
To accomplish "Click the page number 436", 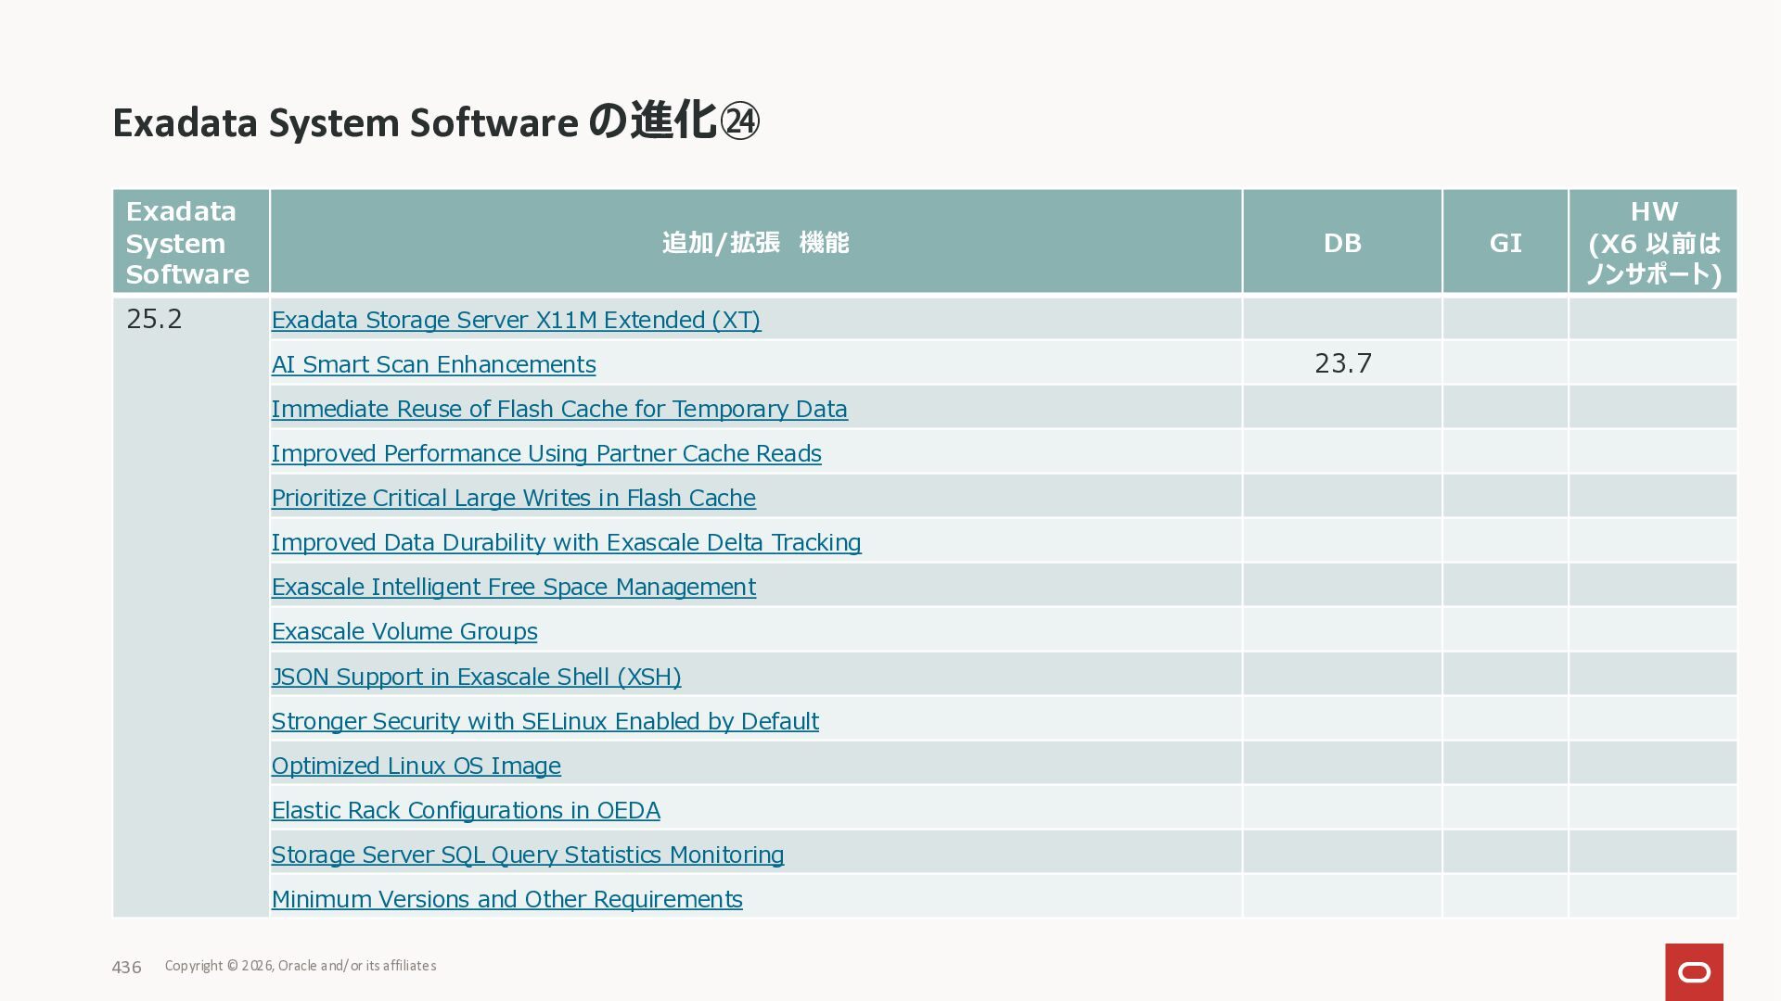I will coord(126,967).
